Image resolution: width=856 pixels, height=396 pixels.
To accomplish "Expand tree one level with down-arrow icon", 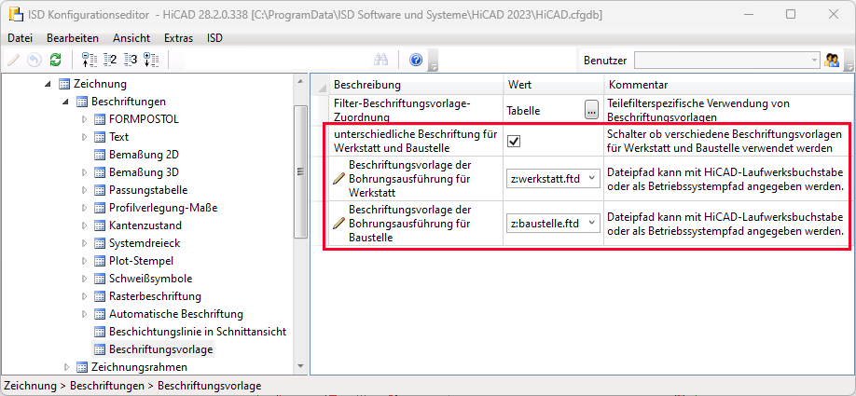I will pyautogui.click(x=151, y=60).
